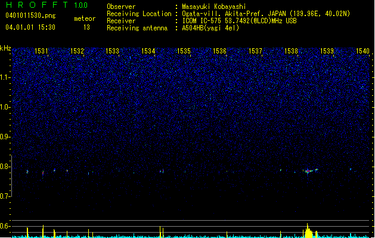Viewport: 375px width, 238px height.
Task: Click the 0.7 kHz frequency label
Action: pos(5,196)
